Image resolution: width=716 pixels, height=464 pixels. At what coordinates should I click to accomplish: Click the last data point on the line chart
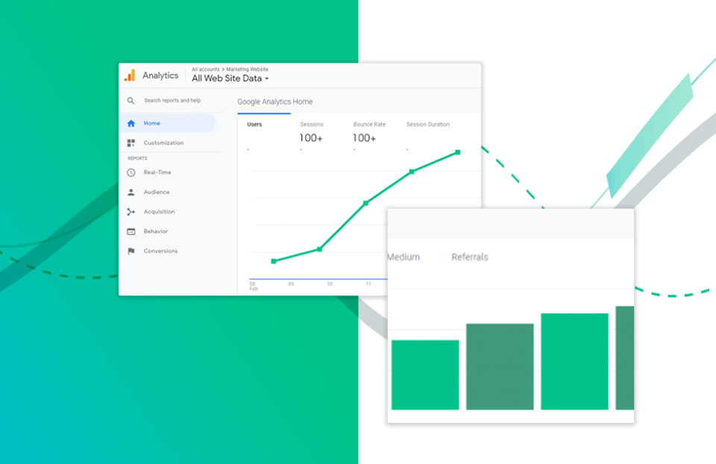[457, 152]
